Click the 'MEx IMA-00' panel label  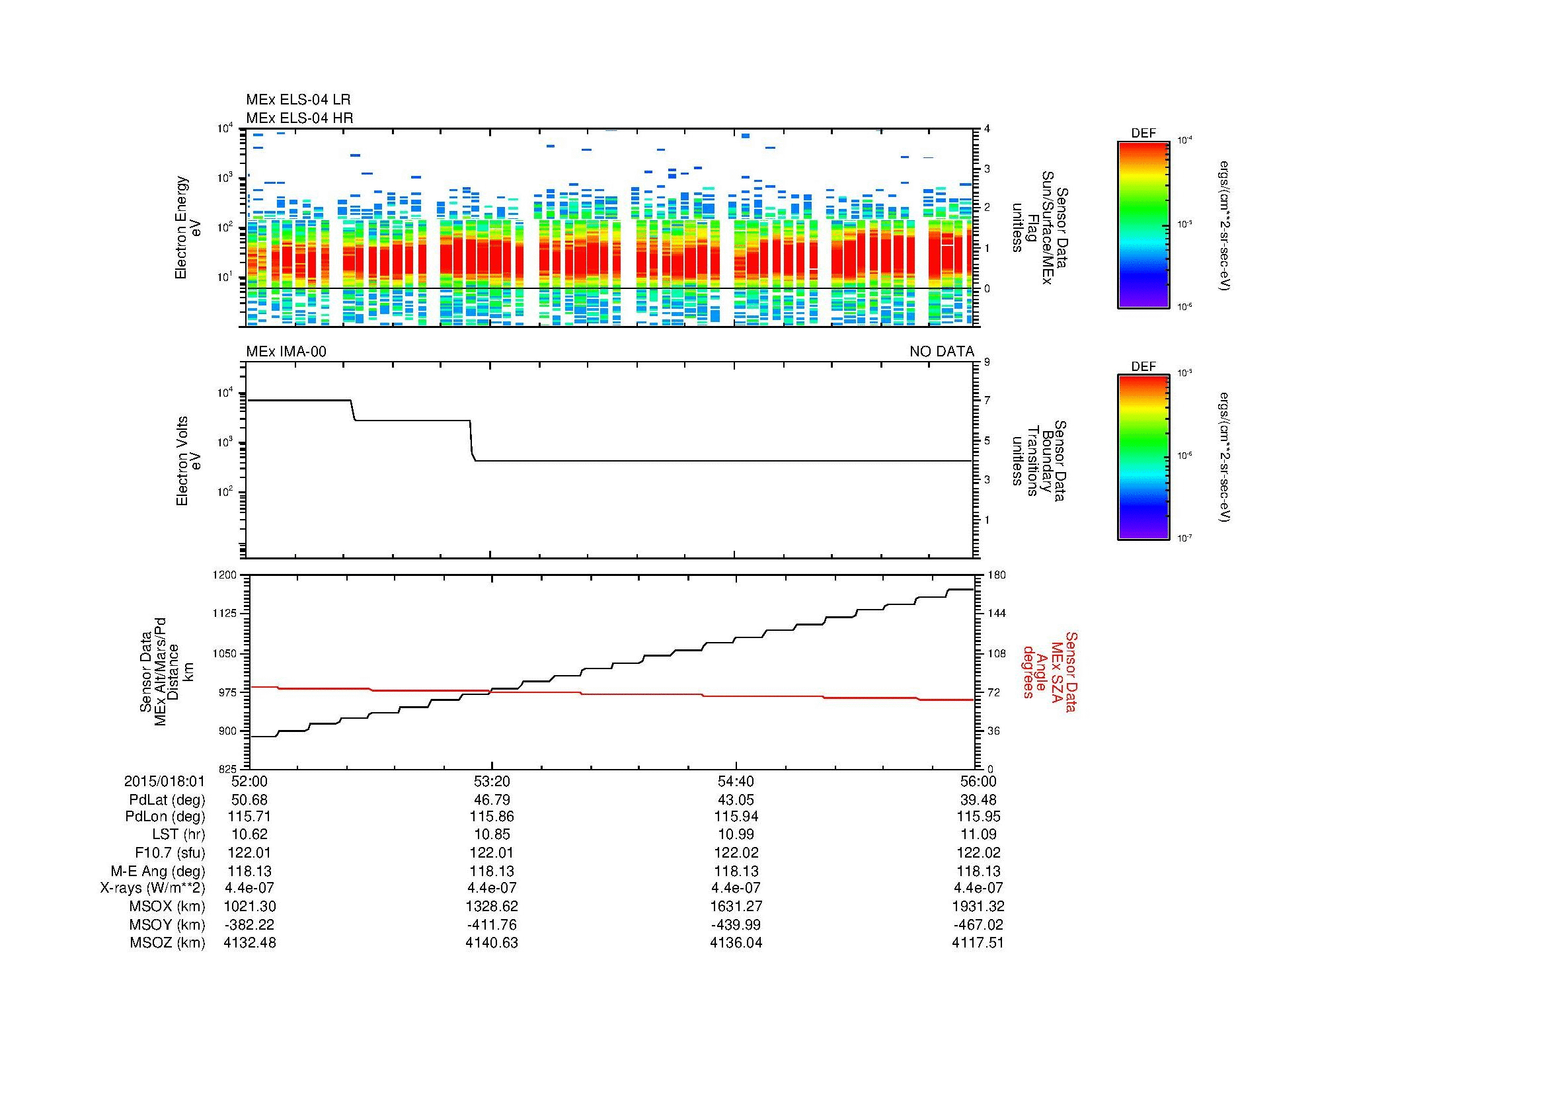pyautogui.click(x=286, y=352)
